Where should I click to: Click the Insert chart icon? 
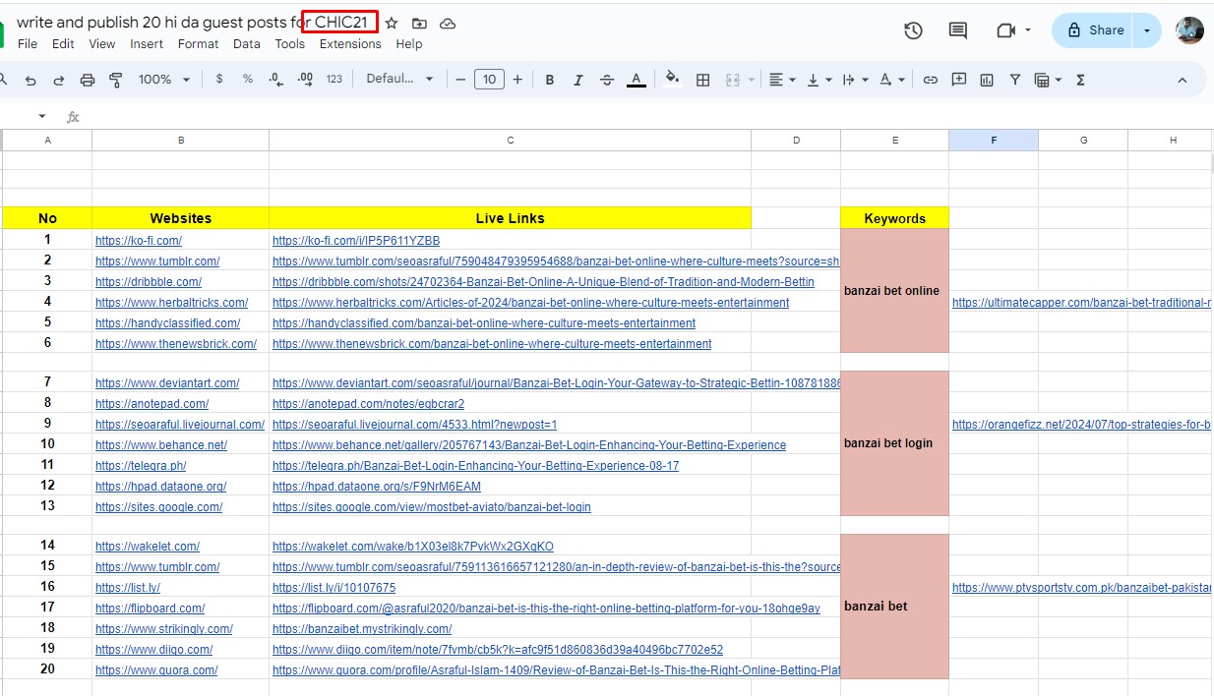pos(987,80)
